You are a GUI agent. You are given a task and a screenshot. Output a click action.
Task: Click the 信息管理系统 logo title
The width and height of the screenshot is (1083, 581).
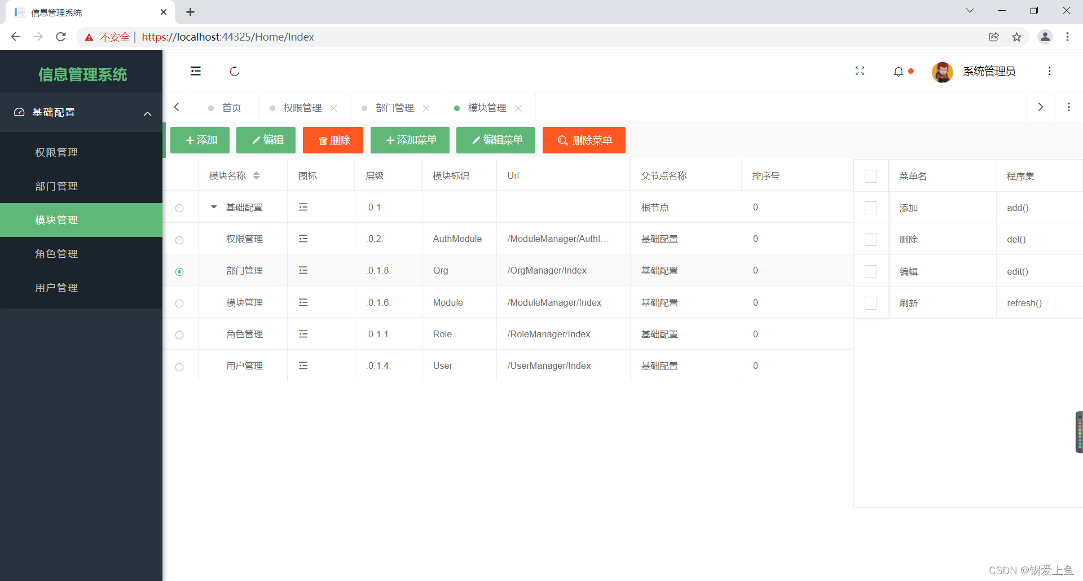tap(82, 74)
